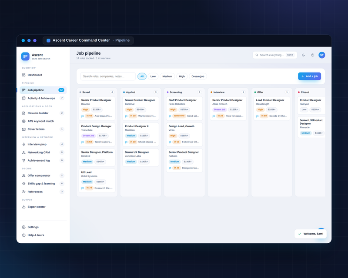Filter jobs by Medium priority
Viewport: 348px width, 278px height.
[167, 76]
